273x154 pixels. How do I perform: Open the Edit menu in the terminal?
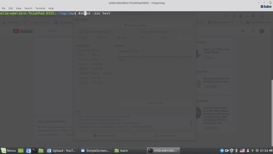click(x=11, y=8)
